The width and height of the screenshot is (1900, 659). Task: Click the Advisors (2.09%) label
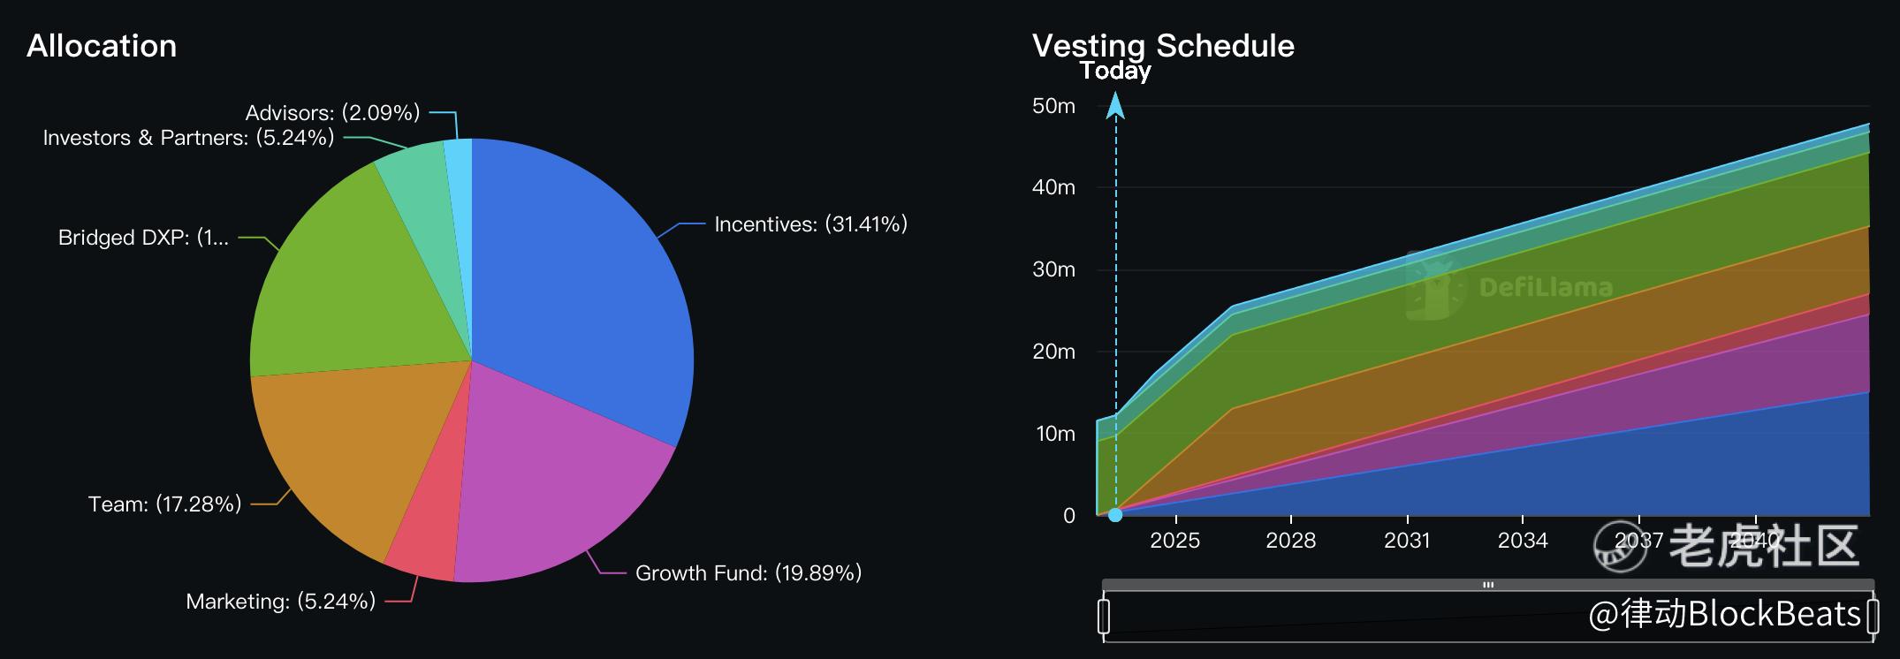pyautogui.click(x=332, y=113)
